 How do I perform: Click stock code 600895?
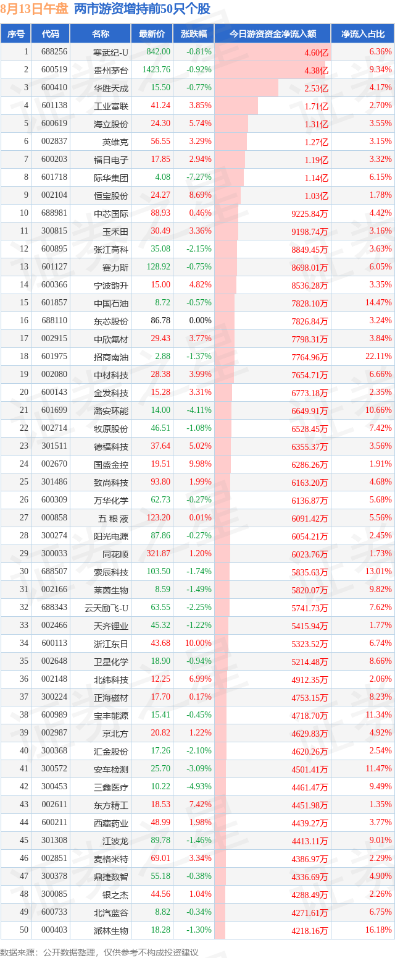coord(55,249)
